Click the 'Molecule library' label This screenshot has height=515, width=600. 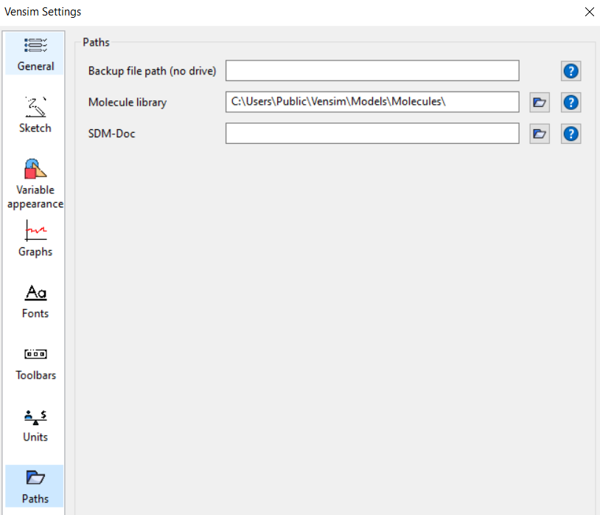coord(128,103)
